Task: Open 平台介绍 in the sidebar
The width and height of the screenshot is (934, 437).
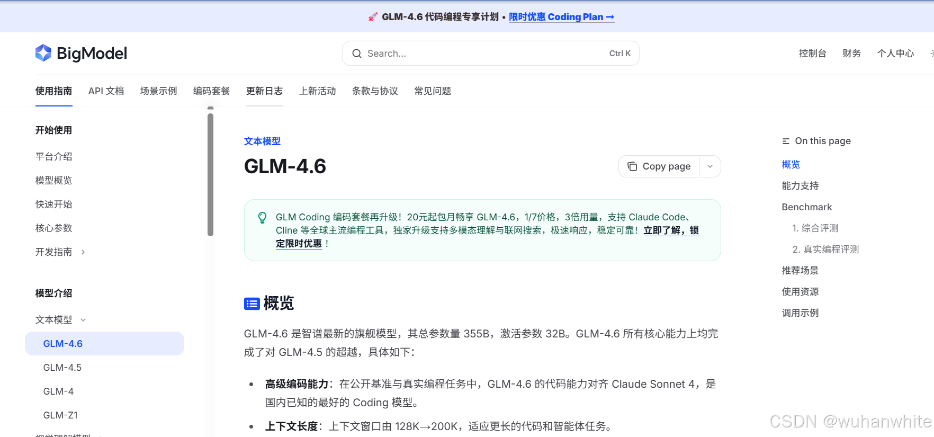Action: coord(54,157)
